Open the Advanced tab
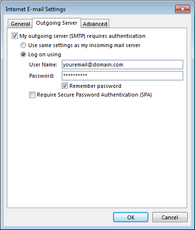Screen dimensions: 195x230 tap(95, 24)
